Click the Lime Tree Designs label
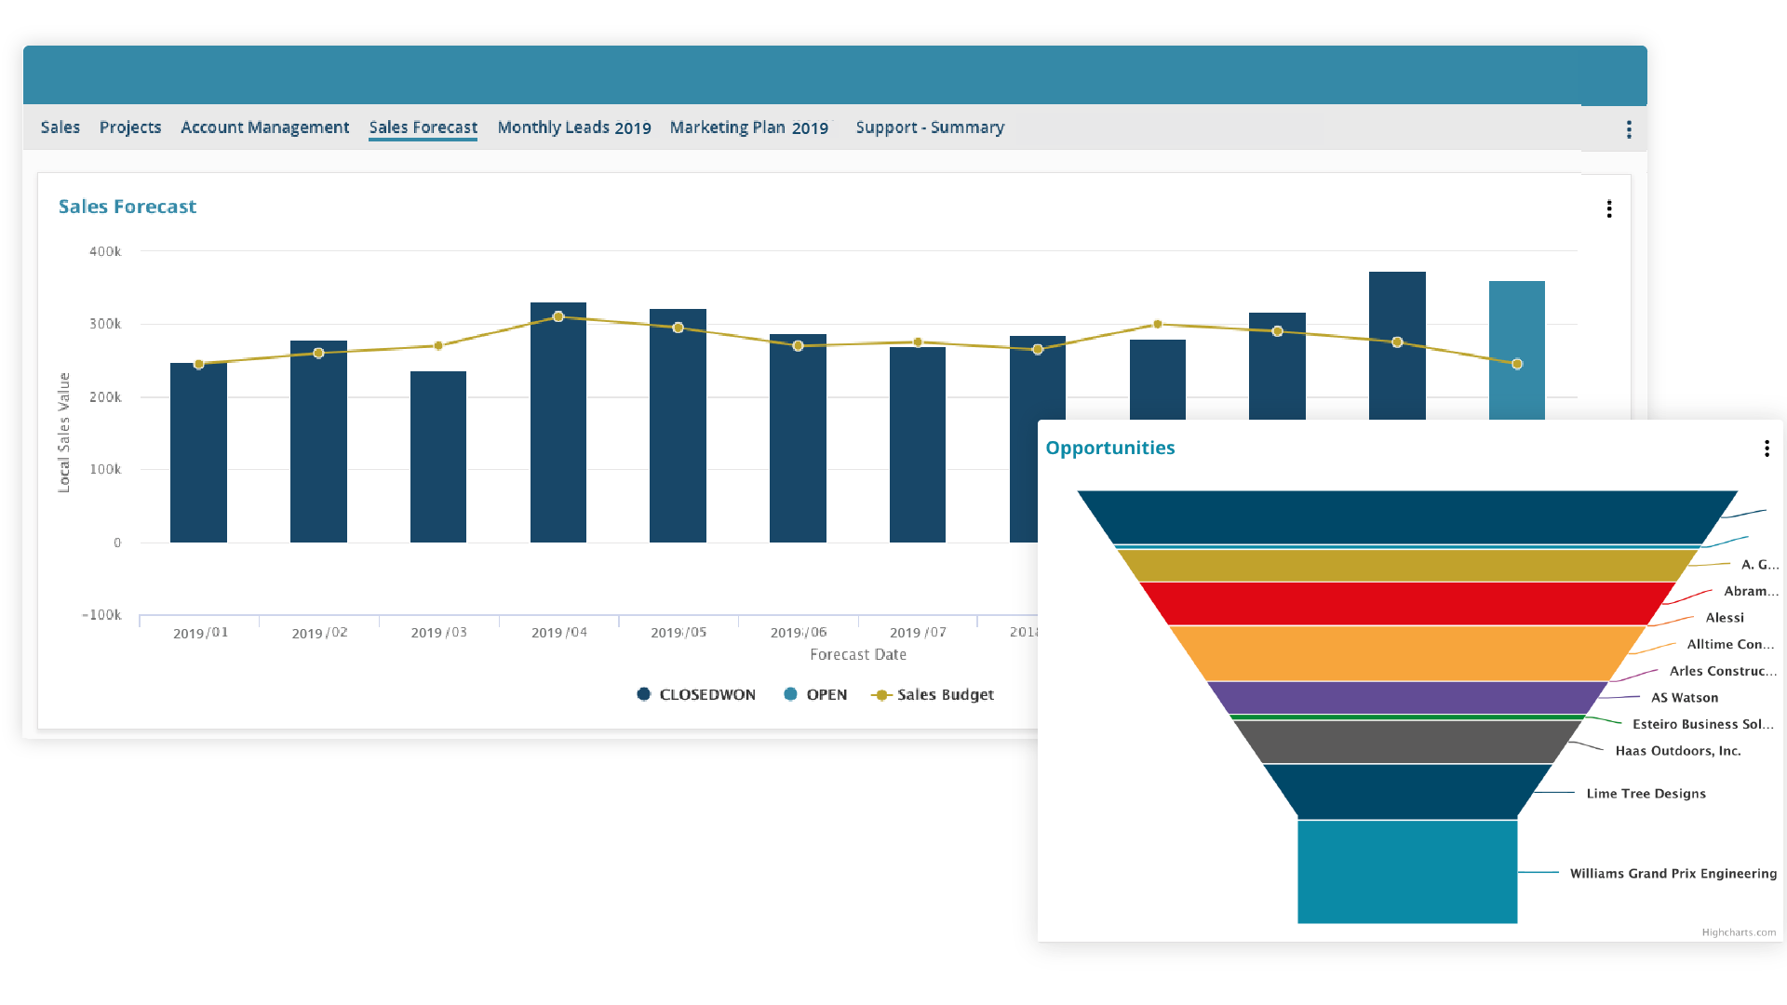Screen dimensions: 1787x1005 point(1645,794)
